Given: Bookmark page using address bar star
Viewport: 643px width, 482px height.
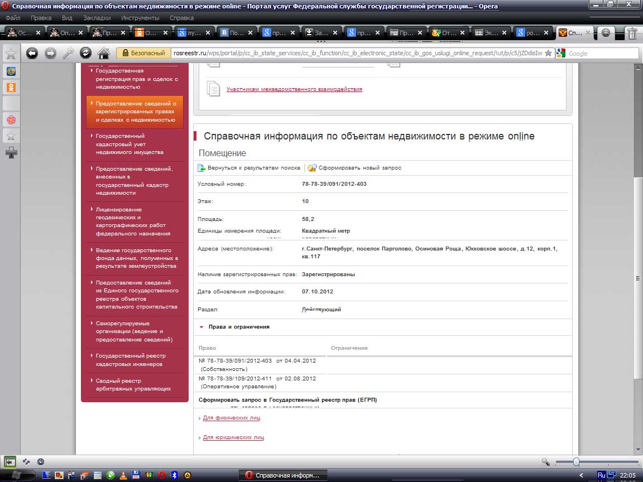Looking at the screenshot, I should point(548,53).
